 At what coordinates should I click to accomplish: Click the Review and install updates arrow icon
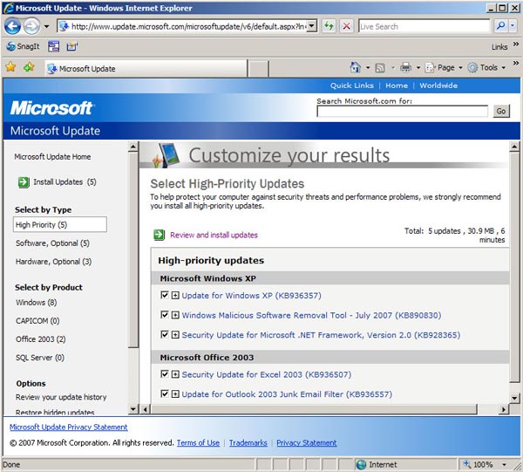160,235
